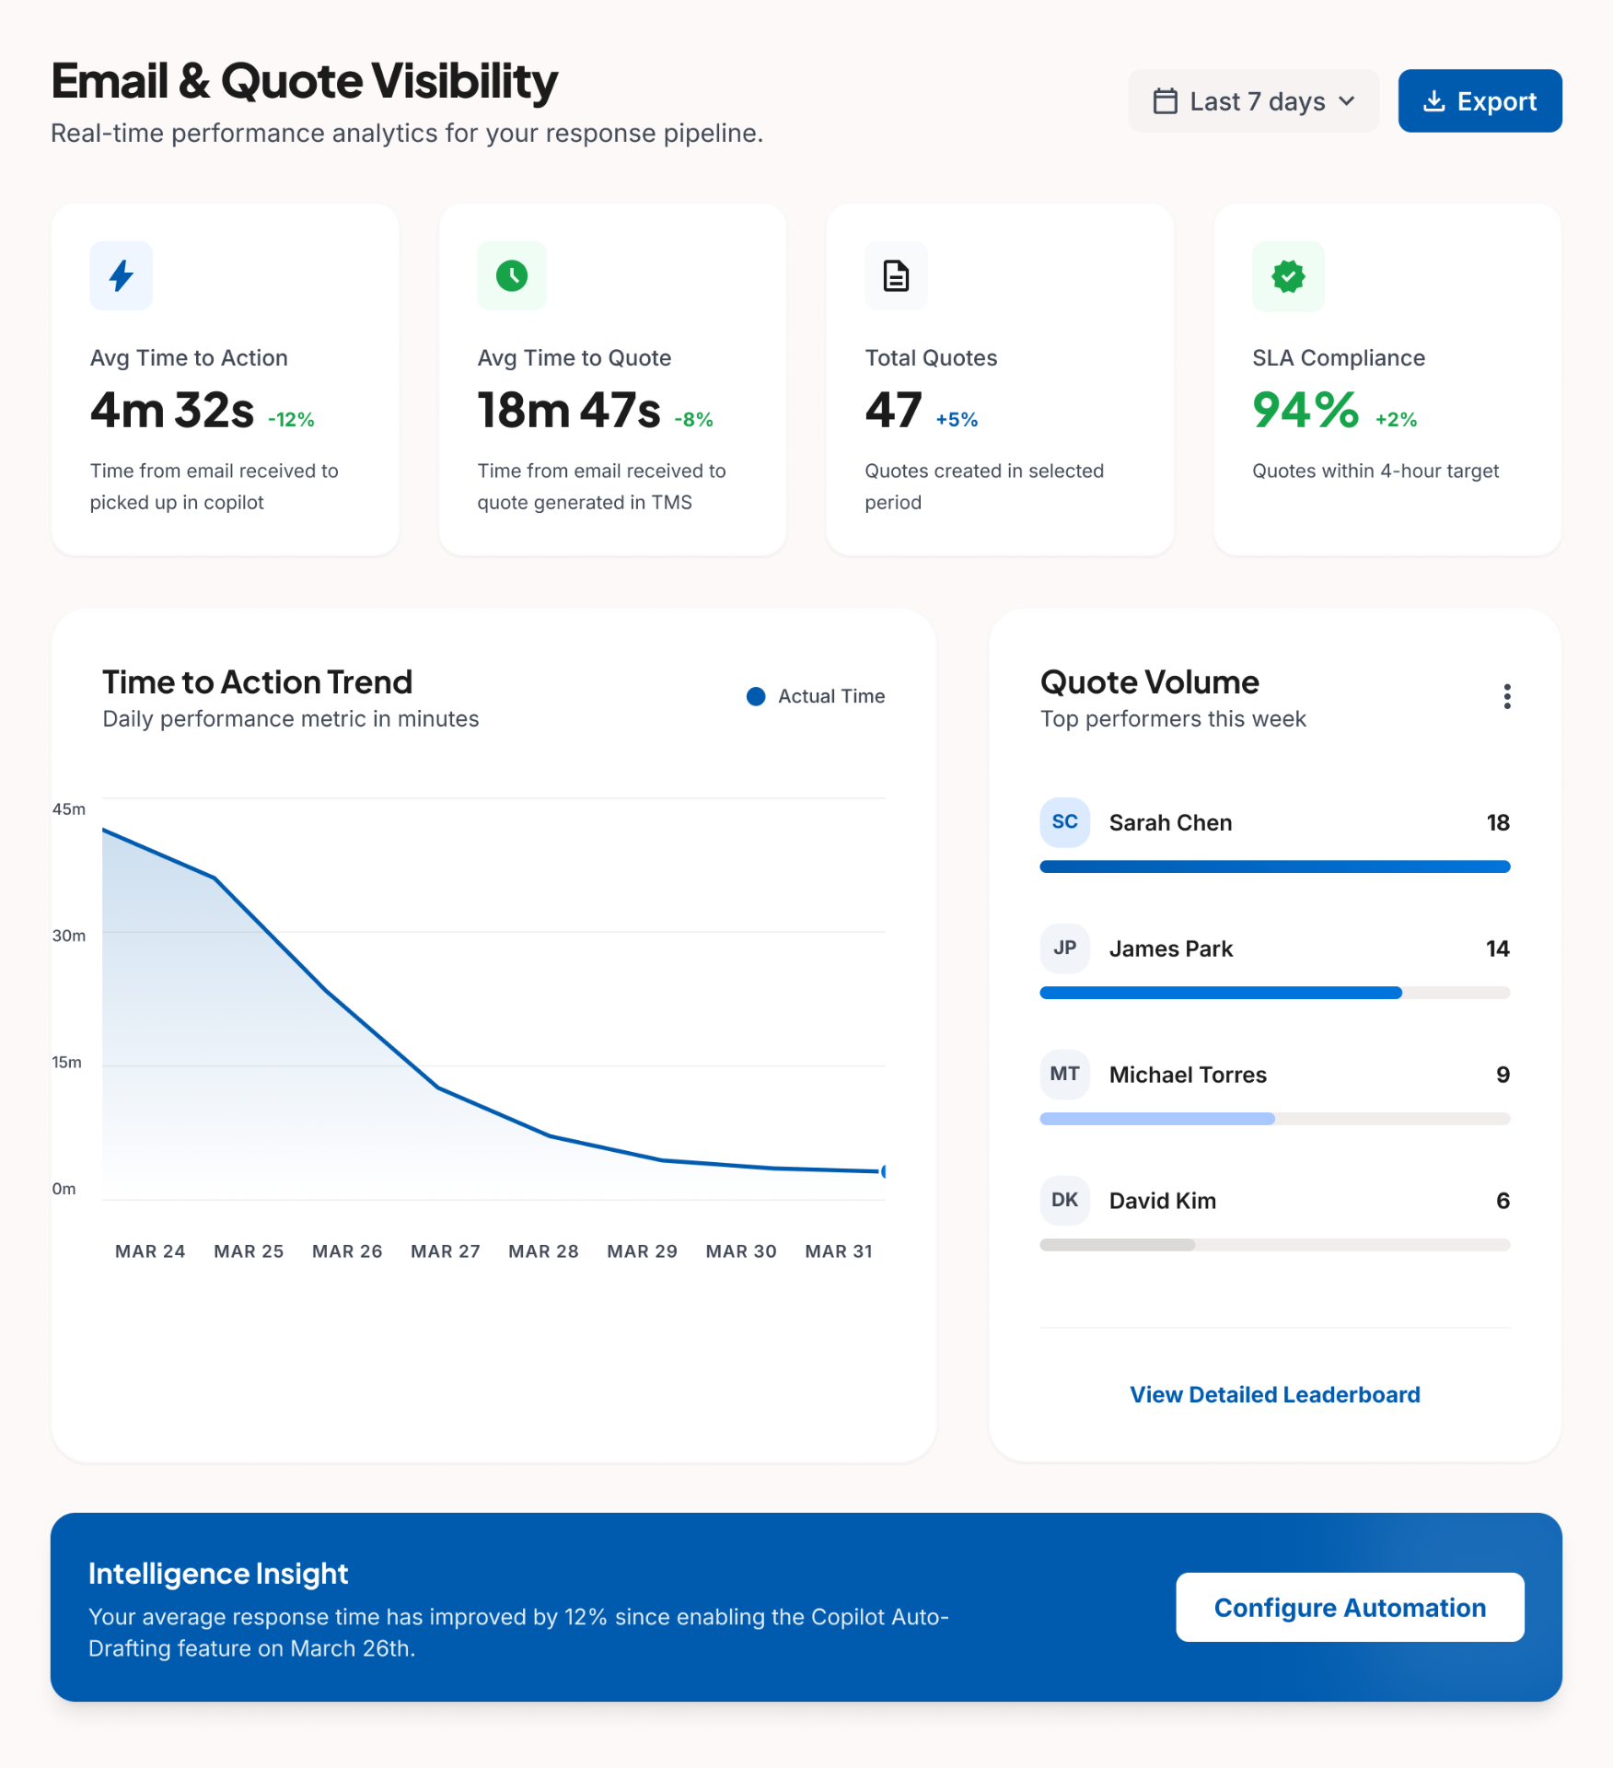Click Sarah Chen's quote volume progress bar

pyautogui.click(x=1274, y=867)
